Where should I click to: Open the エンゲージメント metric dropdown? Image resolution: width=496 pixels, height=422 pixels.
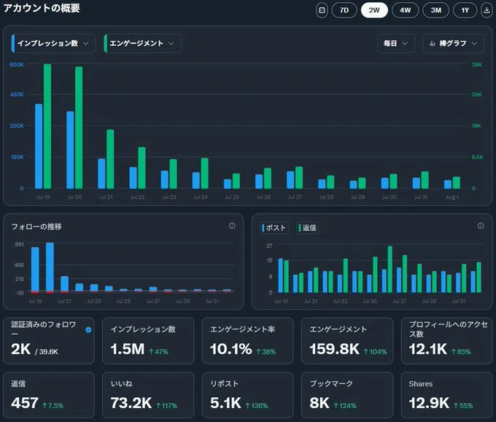[x=142, y=43]
